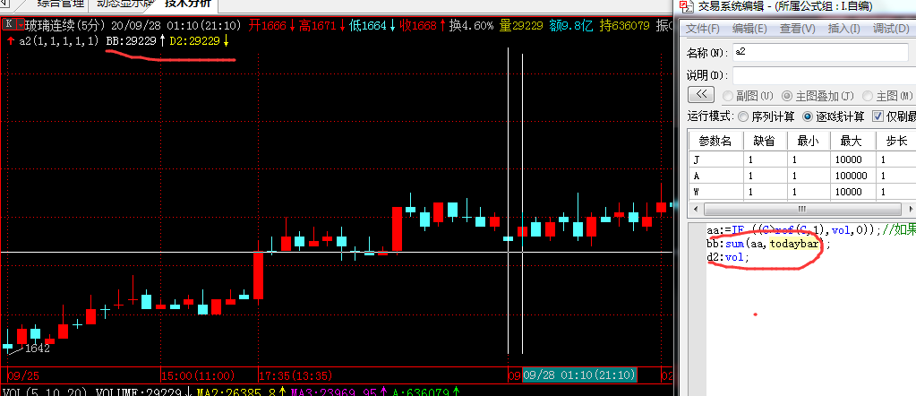916x396 pixels.
Task: Click the code line starting aa:=IF
Action: [x=811, y=230]
